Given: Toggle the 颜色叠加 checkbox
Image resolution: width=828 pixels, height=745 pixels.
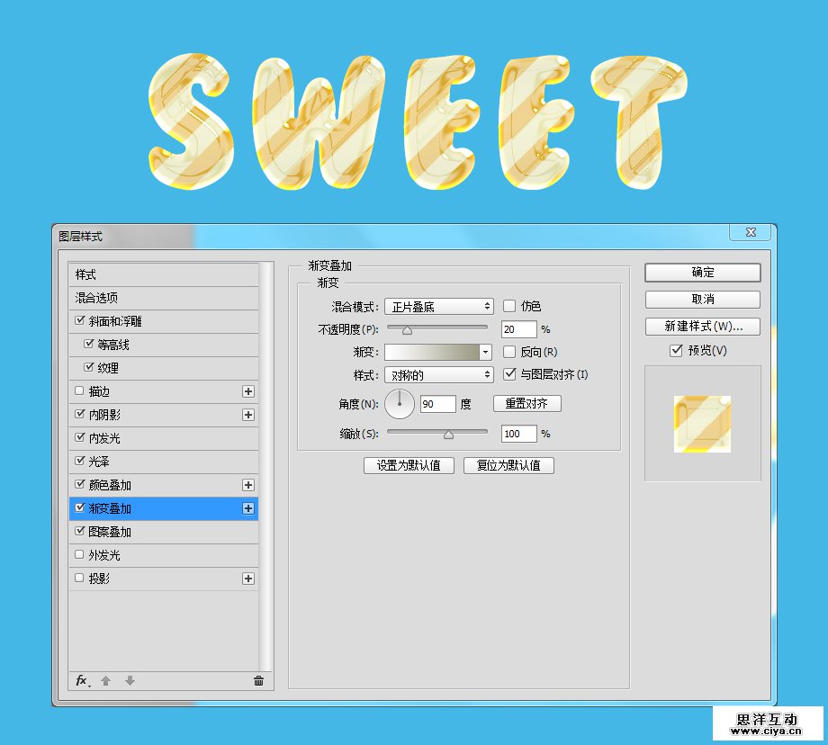Looking at the screenshot, I should pyautogui.click(x=80, y=484).
